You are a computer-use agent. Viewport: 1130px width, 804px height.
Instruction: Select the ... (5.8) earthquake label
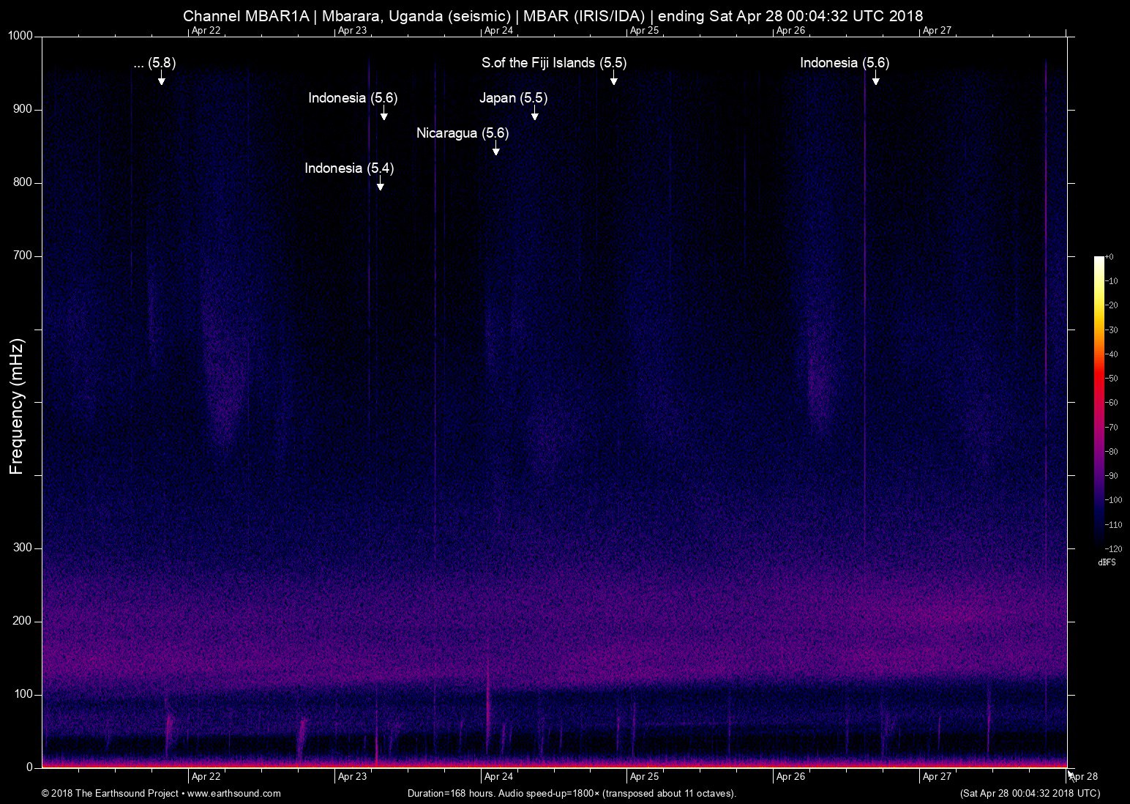154,63
